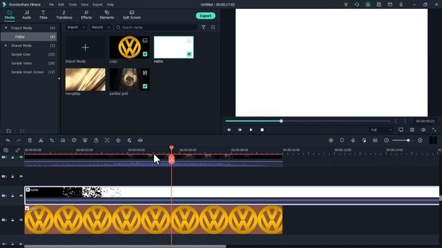This screenshot has height=248, width=442.
Task: Click the trash delete icon in timeline toolbar
Action: [30, 141]
